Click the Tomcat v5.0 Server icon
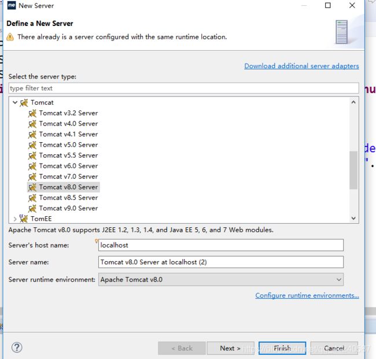The height and width of the screenshot is (359, 376). pos(32,145)
